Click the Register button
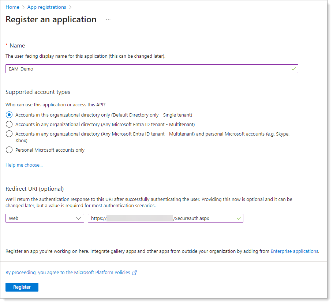This screenshot has width=333, height=304. [22, 287]
